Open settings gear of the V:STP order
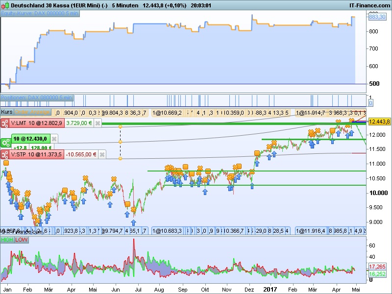Screen dimensions: 392x294 point(5,154)
